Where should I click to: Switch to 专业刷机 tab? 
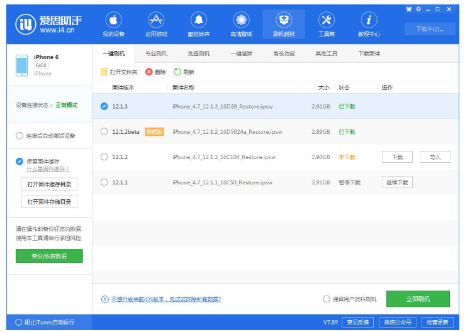point(155,54)
